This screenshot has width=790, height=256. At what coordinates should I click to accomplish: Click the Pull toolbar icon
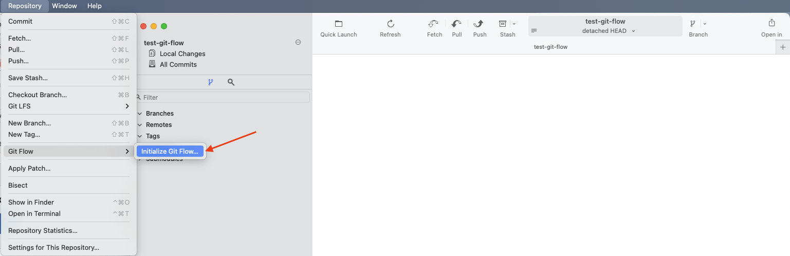456,24
